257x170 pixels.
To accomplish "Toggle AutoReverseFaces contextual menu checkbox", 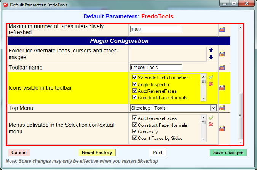I will [x=135, y=118].
